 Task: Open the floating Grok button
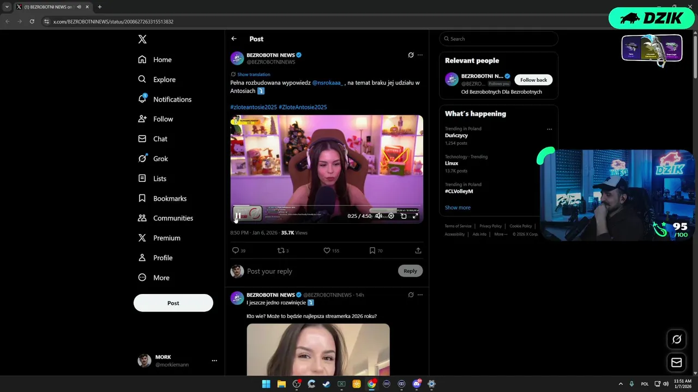677,339
